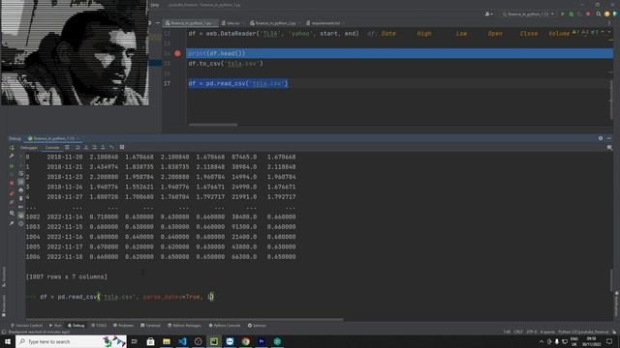Open the Problems tool window
Viewport: 620px width, 348px height.
coord(123,326)
